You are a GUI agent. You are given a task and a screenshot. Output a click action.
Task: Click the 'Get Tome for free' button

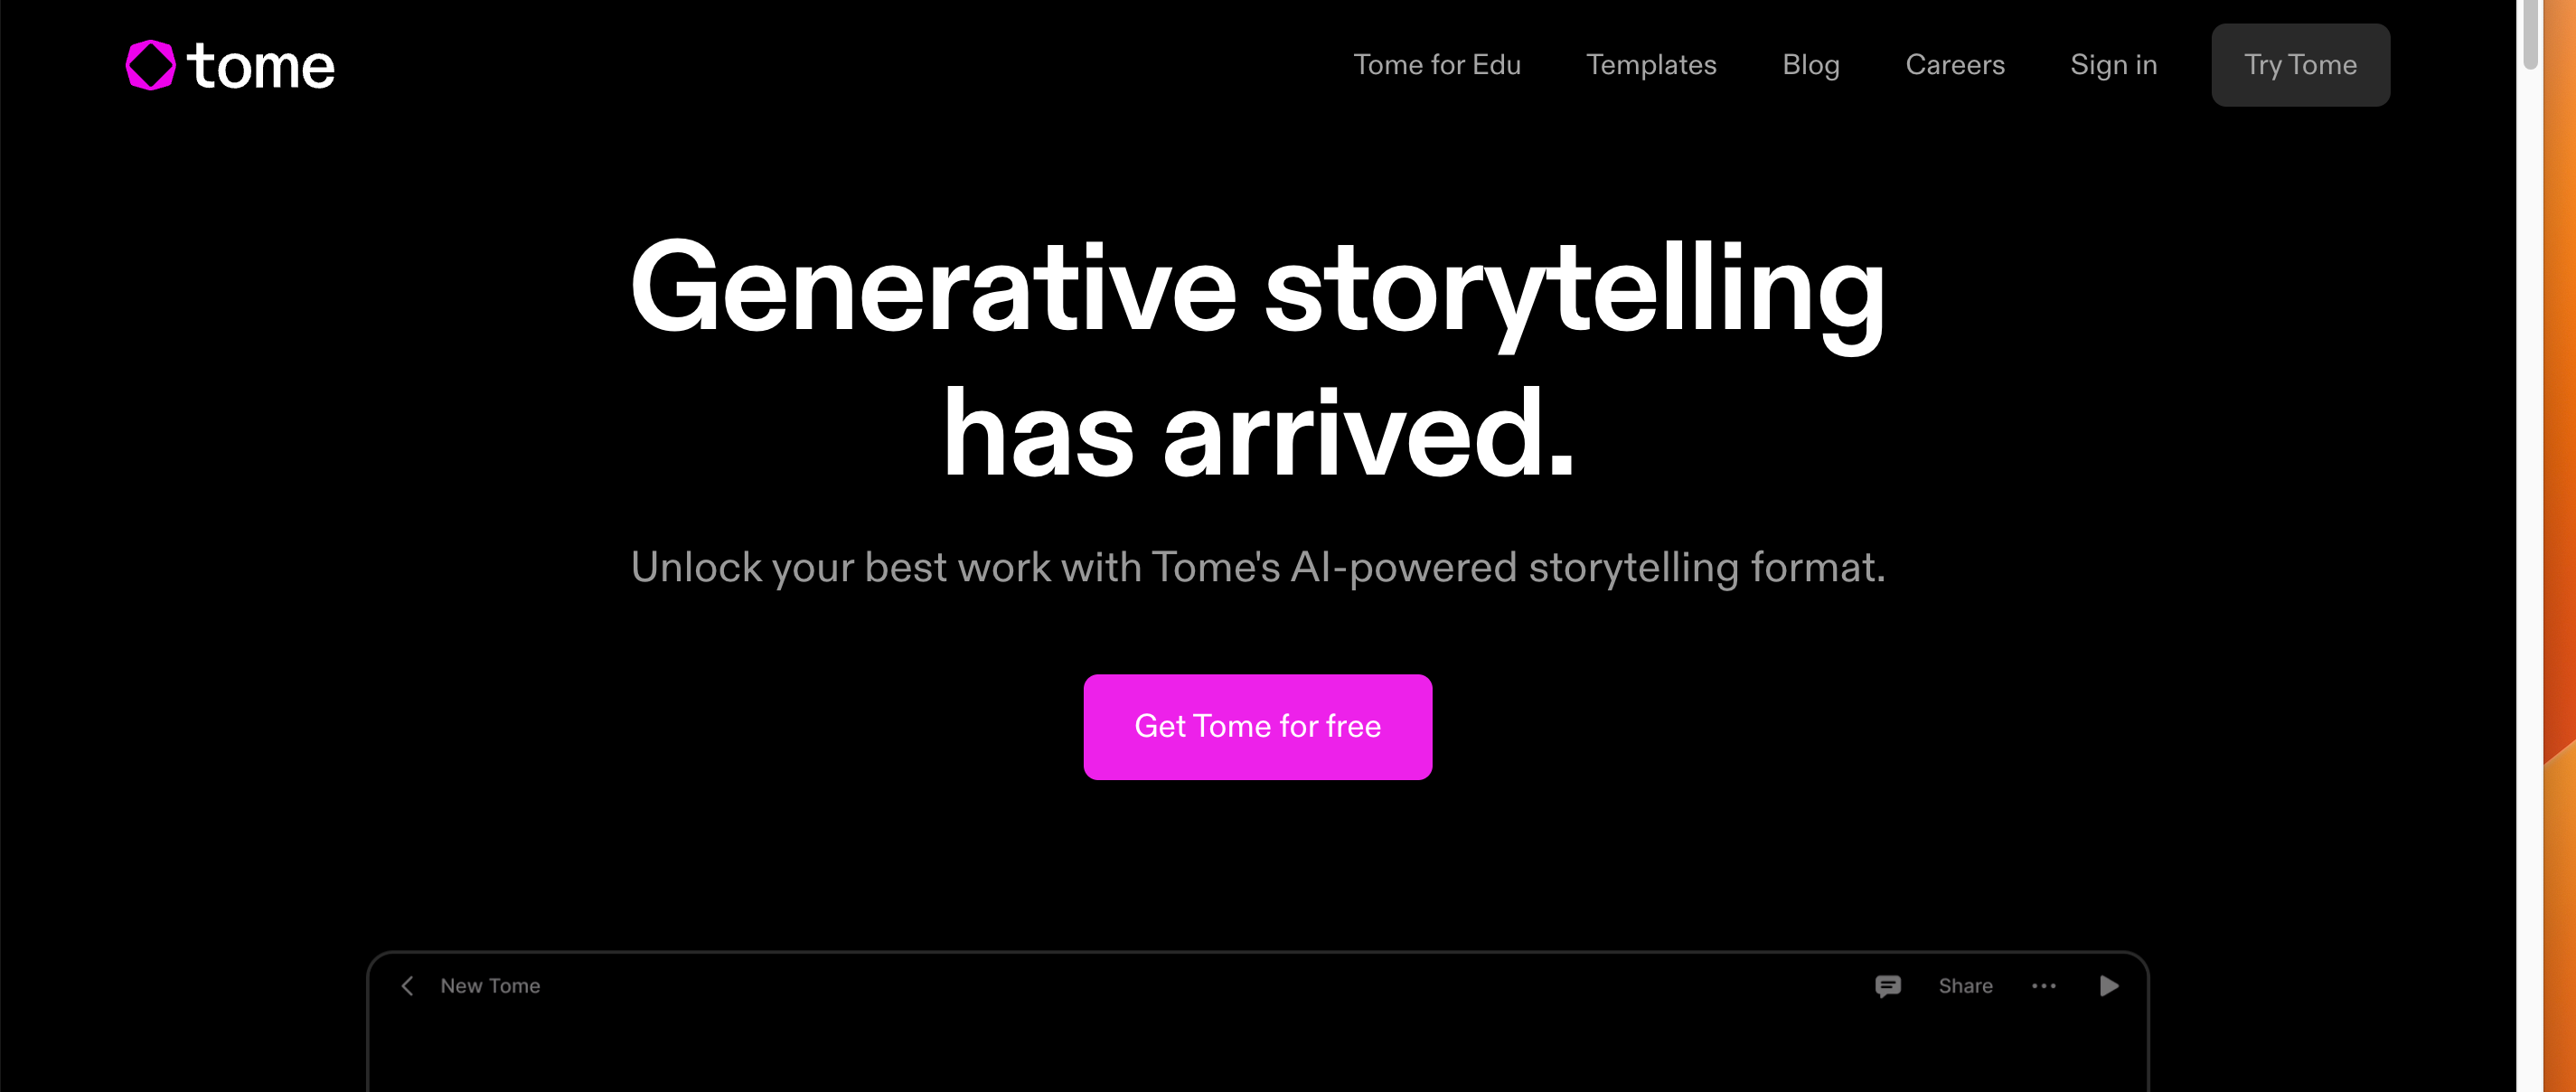(1256, 726)
